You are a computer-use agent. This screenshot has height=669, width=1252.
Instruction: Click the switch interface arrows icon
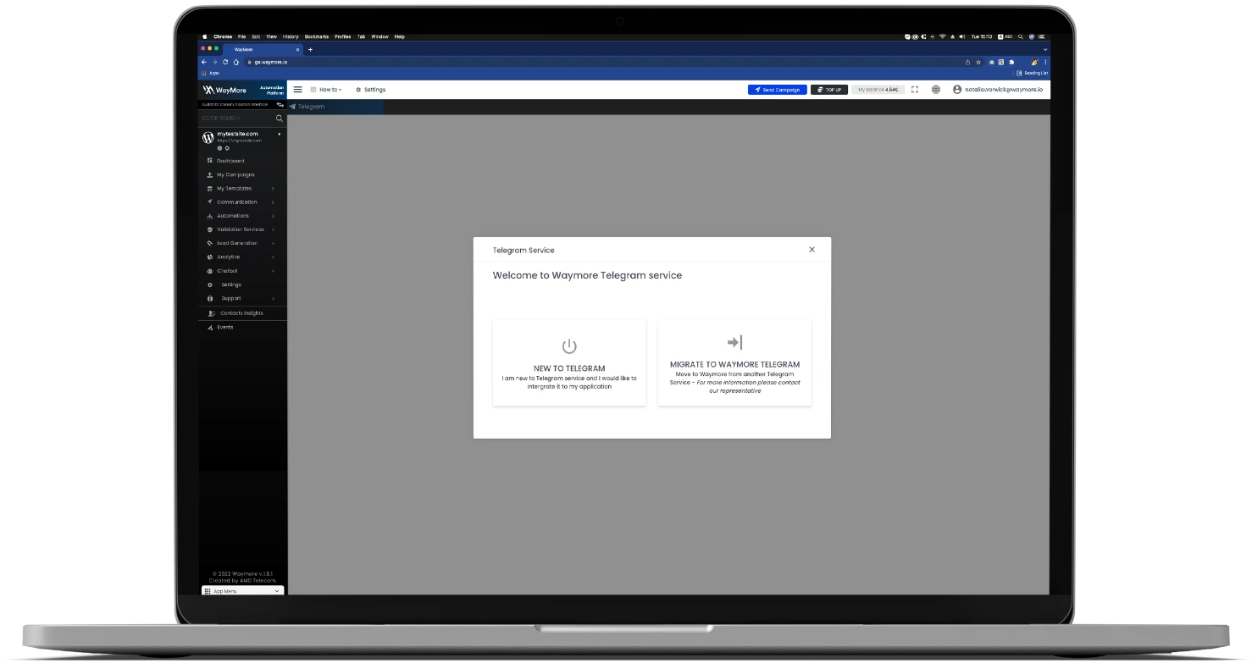tap(280, 104)
